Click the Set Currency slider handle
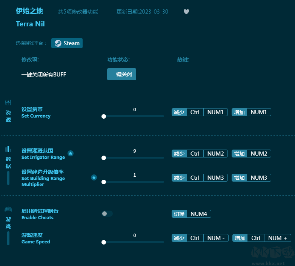This screenshot has width=295, height=266. (x=104, y=116)
